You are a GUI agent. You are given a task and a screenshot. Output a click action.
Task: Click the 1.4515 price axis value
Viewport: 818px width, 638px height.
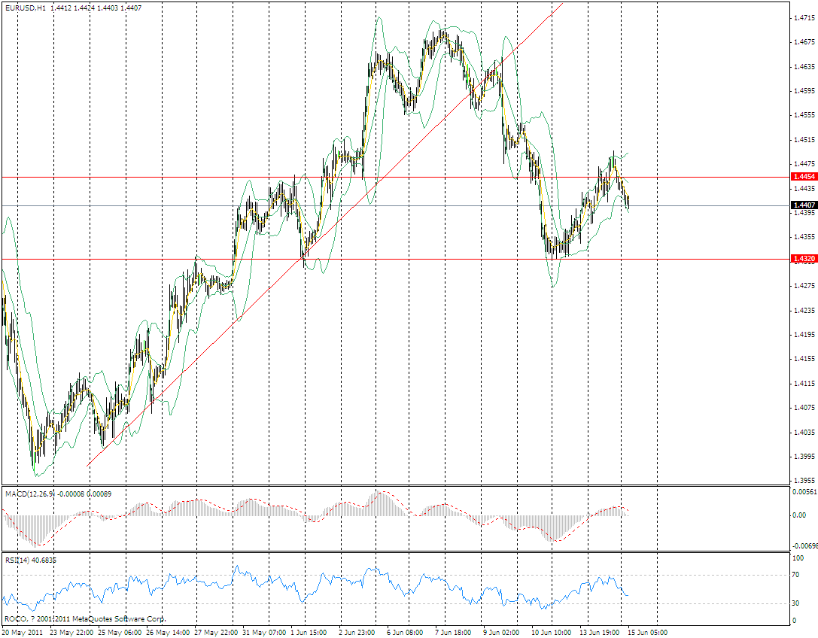[x=804, y=139]
